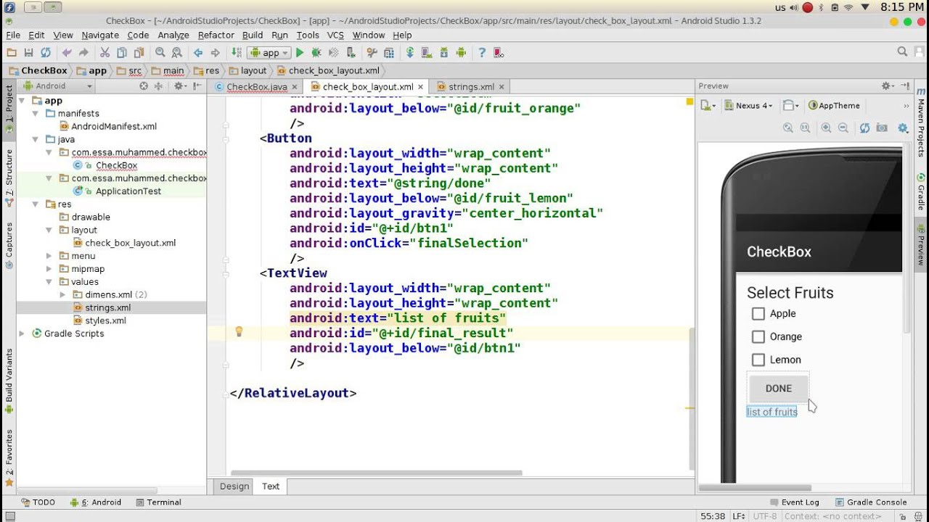Open the help question mark icon
The height and width of the screenshot is (522, 929).
481,53
